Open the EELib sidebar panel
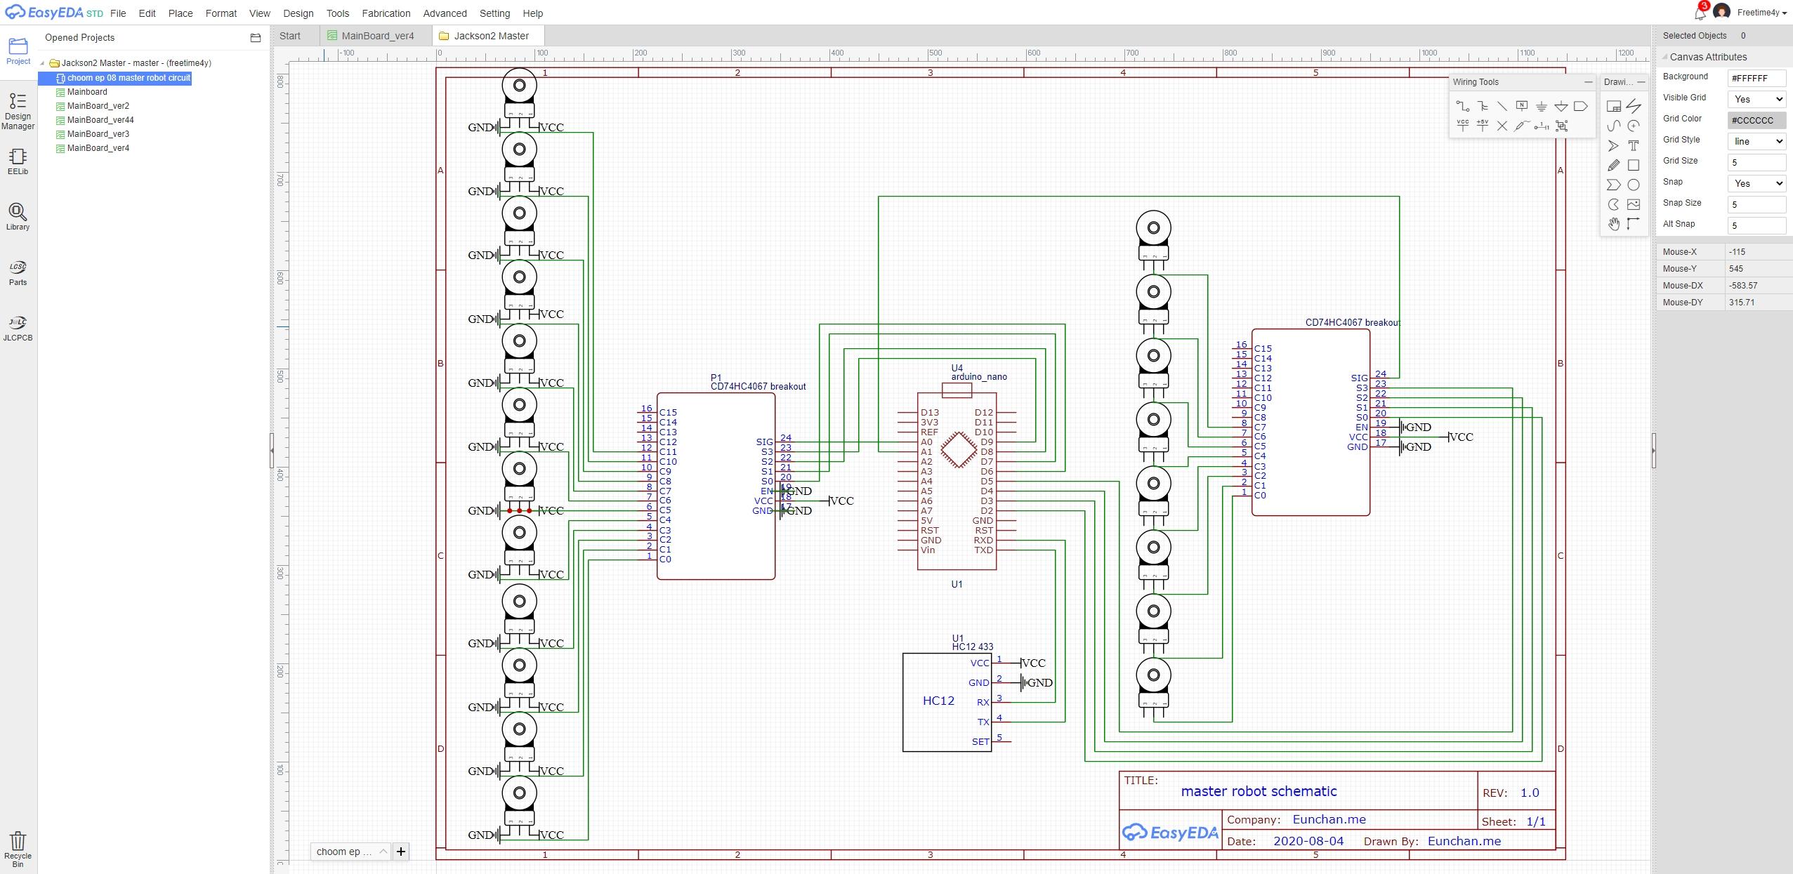This screenshot has width=1793, height=874. tap(18, 161)
